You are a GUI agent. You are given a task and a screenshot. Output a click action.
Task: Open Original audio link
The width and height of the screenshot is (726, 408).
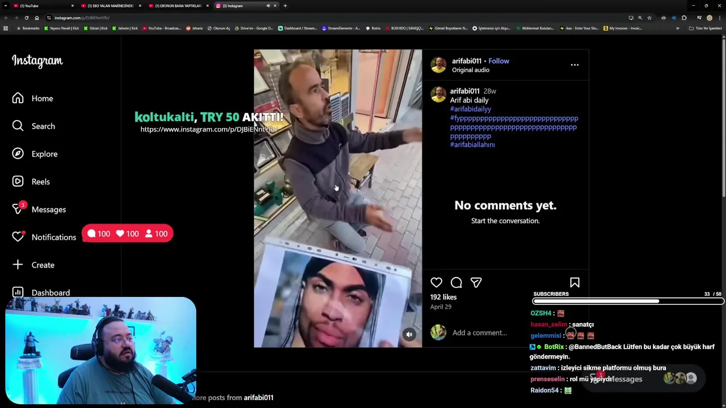pos(470,70)
